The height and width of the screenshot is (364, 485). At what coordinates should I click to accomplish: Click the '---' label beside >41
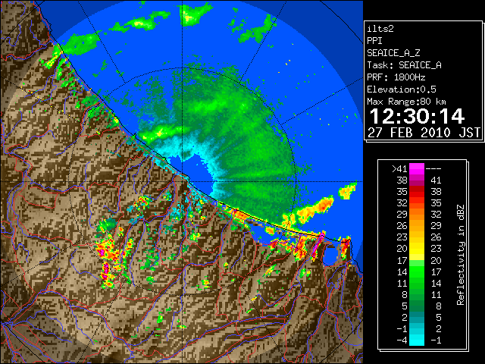pos(433,169)
